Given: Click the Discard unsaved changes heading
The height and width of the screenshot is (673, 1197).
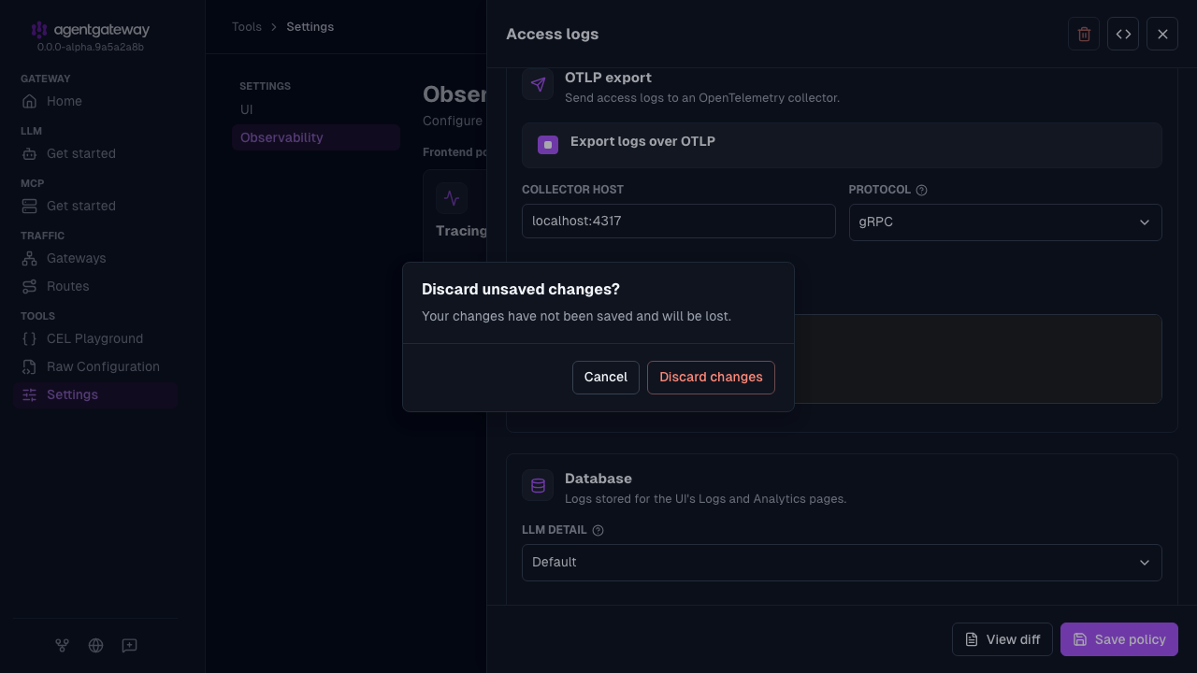Looking at the screenshot, I should coord(521,290).
